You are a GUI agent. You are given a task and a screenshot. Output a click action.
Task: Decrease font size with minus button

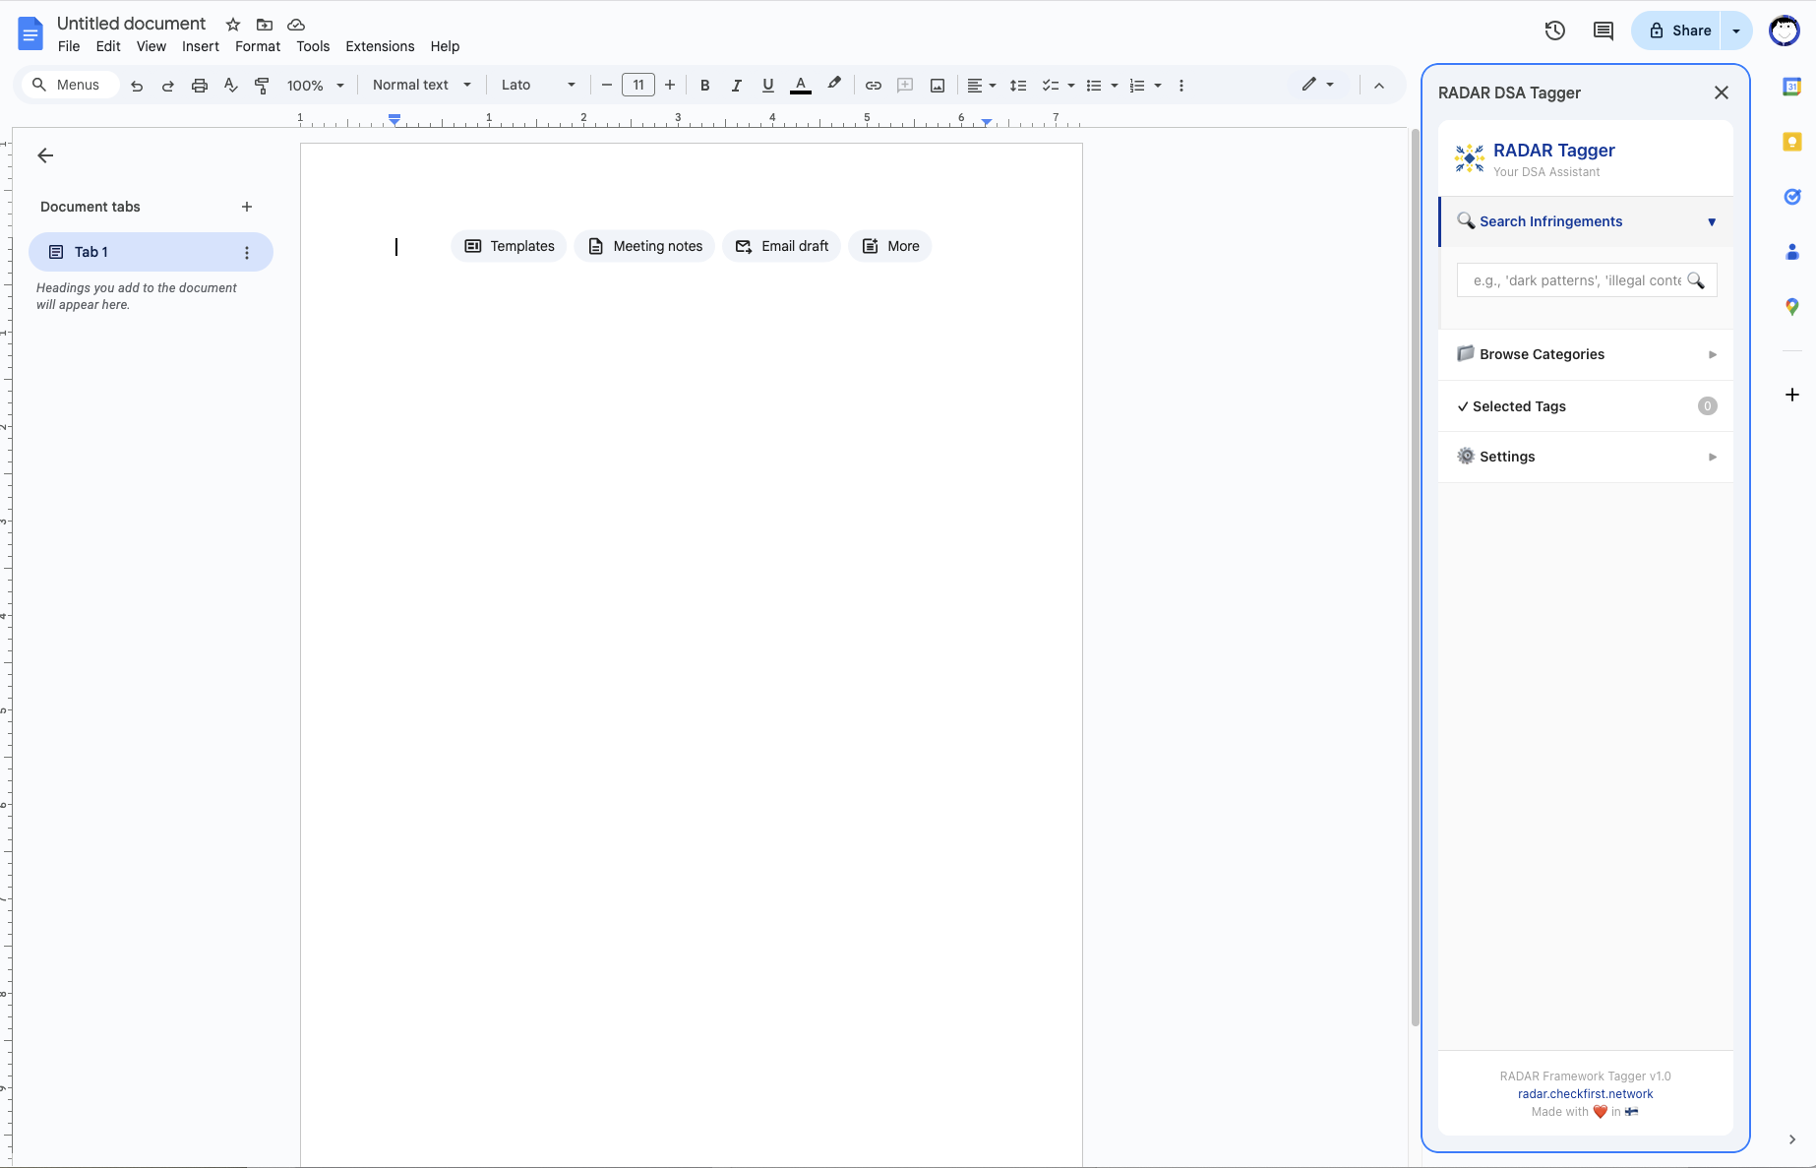tap(607, 86)
